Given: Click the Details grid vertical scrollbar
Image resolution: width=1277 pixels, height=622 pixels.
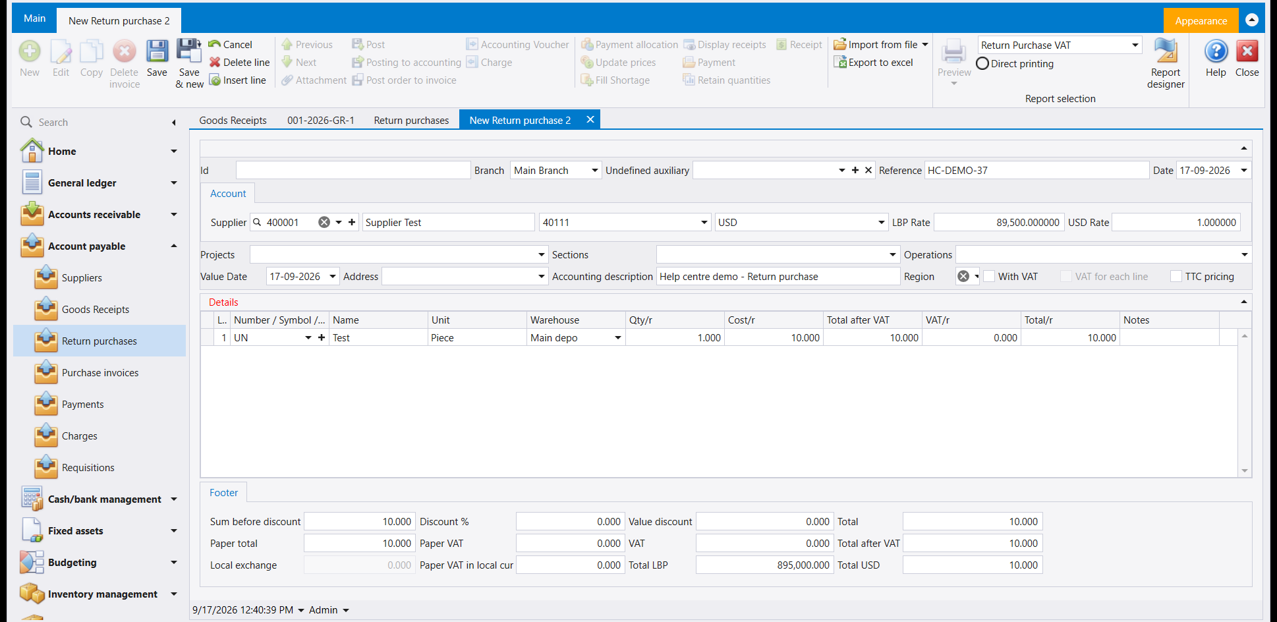Looking at the screenshot, I should click(1245, 403).
